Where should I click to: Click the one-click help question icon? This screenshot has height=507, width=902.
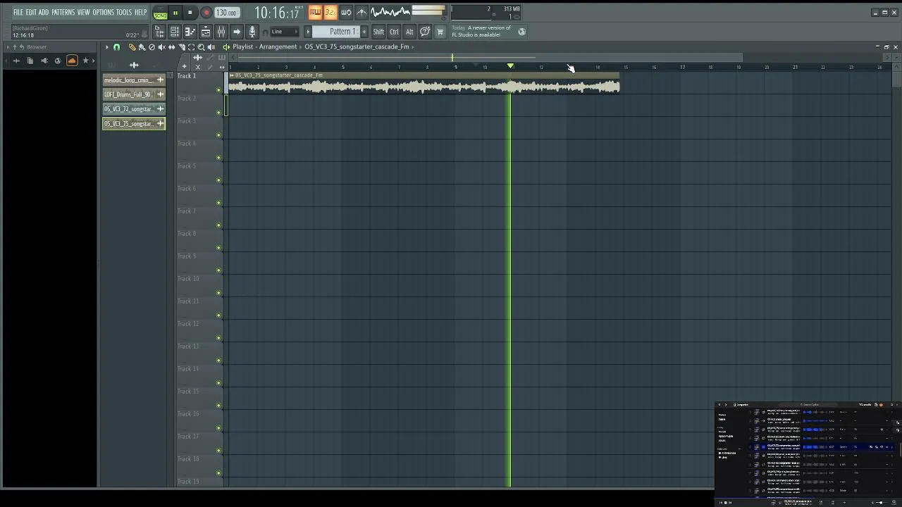coord(425,32)
